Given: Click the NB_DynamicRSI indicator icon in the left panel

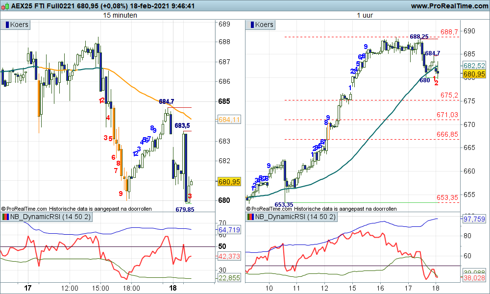Looking at the screenshot, I should click(x=5, y=217).
